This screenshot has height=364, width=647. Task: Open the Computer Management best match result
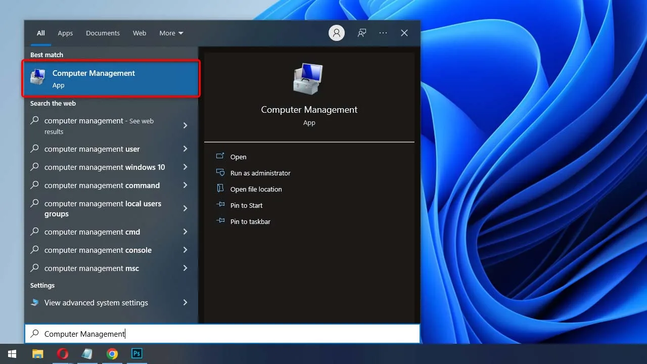(111, 78)
